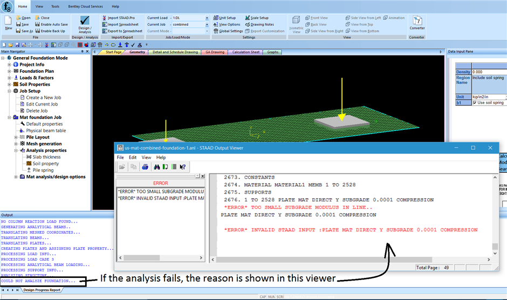Image resolution: width=507 pixels, height=300 pixels.
Task: Click the check mark icon in quick toolbar
Action: click(x=133, y=45)
